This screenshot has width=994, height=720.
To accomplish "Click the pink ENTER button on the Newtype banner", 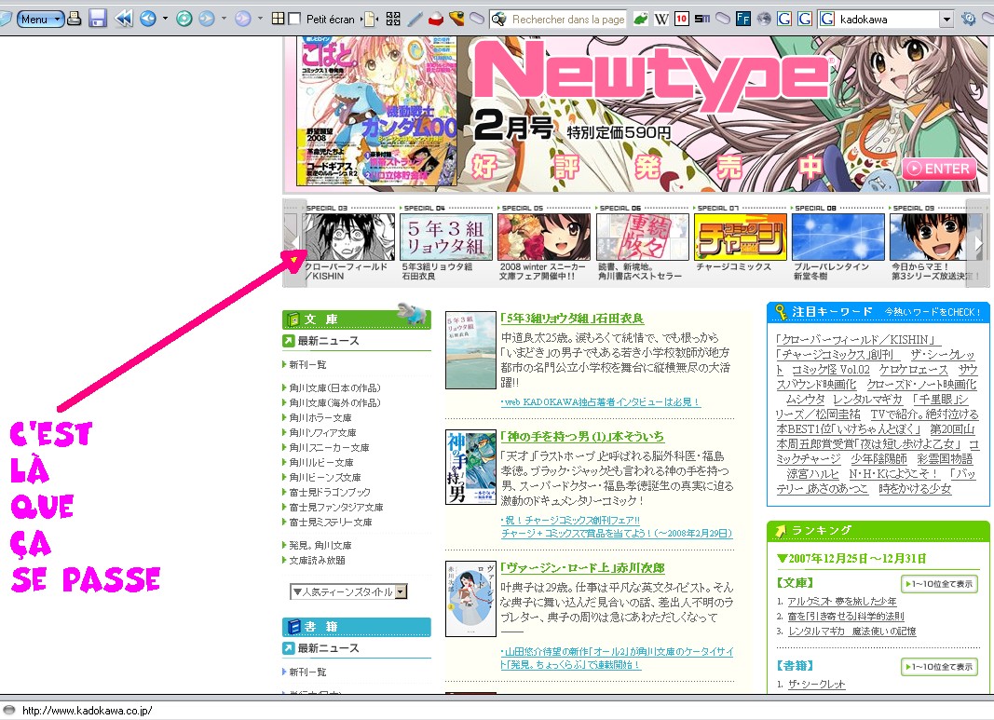I will 939,169.
